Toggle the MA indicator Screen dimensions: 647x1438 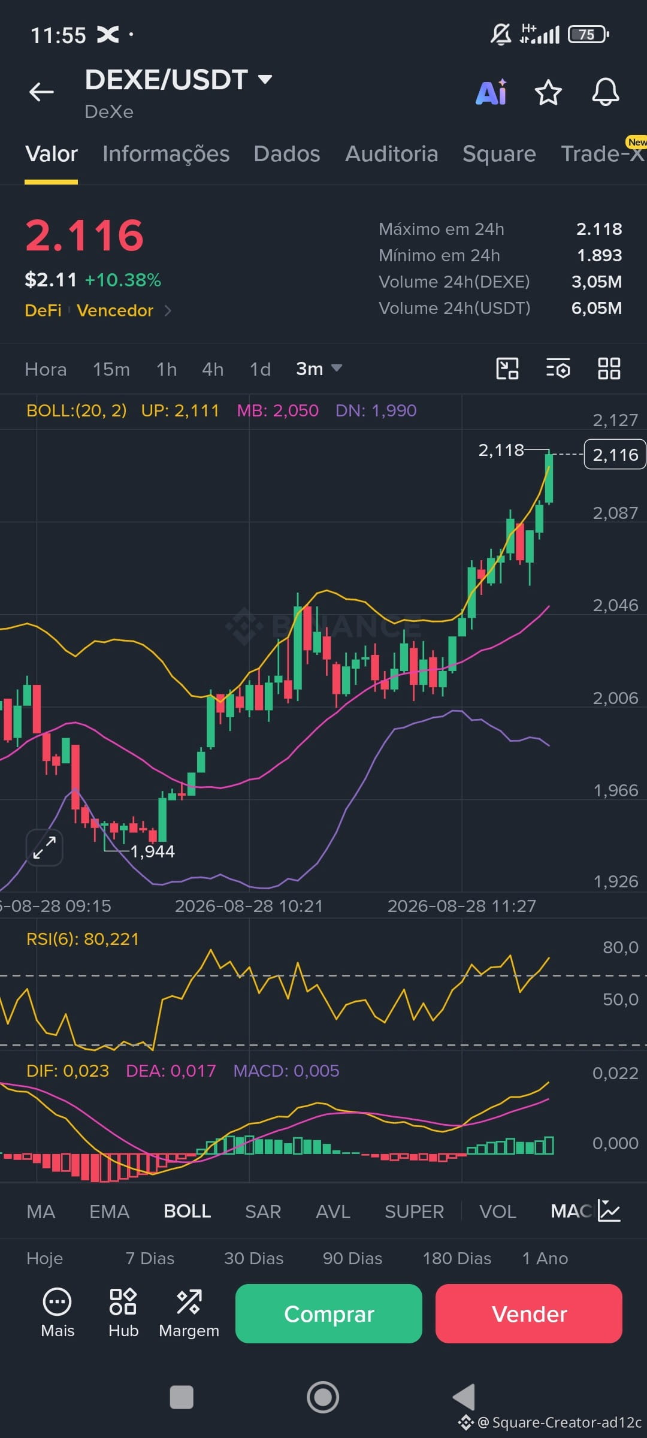point(41,1212)
